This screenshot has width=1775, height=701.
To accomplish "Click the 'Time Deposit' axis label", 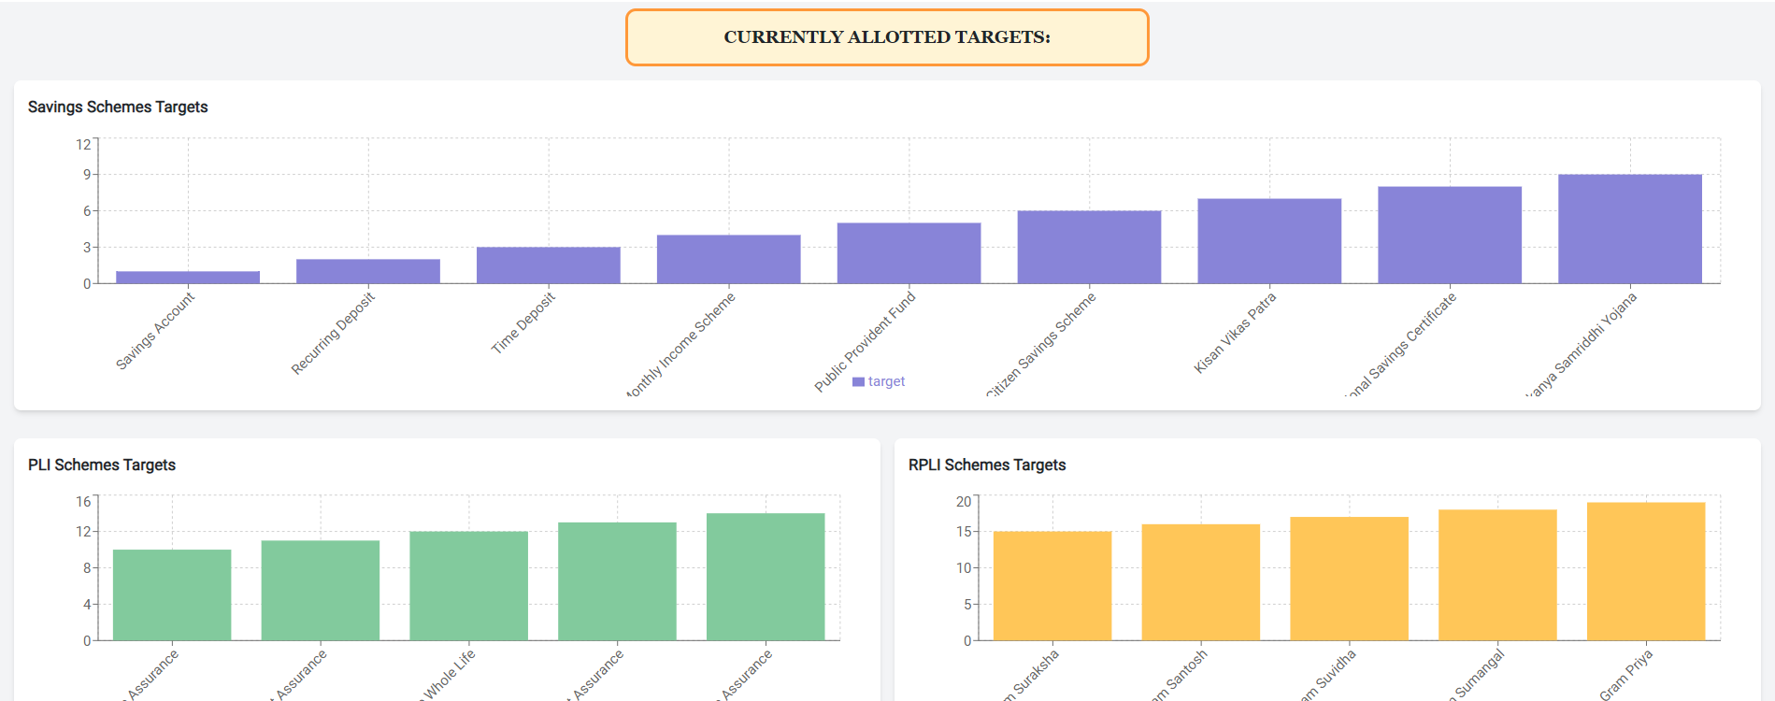I will (523, 322).
